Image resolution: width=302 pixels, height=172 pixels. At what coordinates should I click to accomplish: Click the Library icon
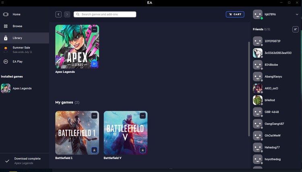[x=6, y=38]
